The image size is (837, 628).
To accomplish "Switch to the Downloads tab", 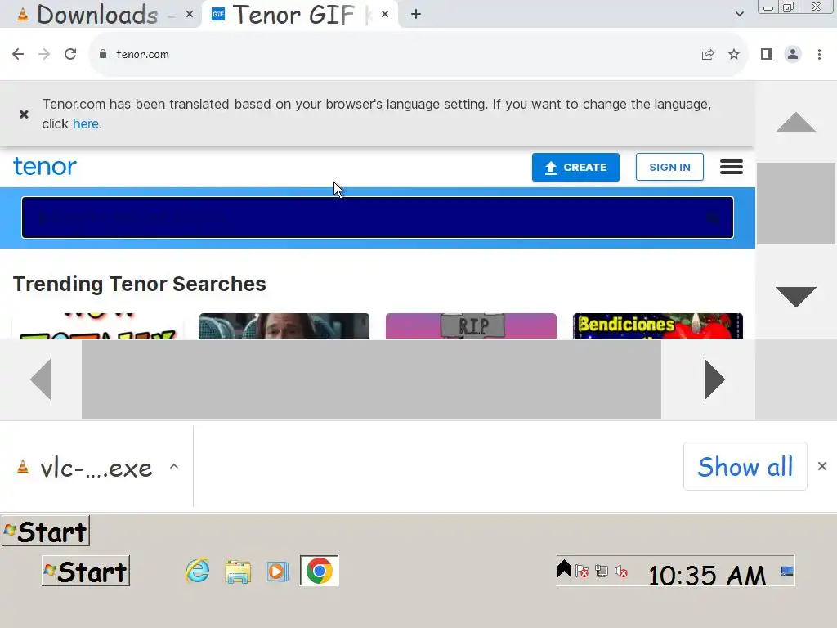I will pos(97,15).
